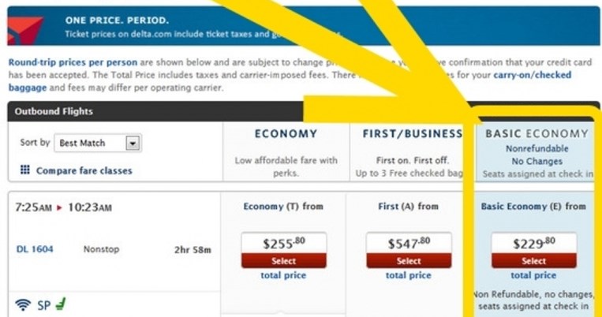This screenshot has height=317, width=602.
Task: Select the $229.80 Basic Economy fare
Action: tap(533, 261)
